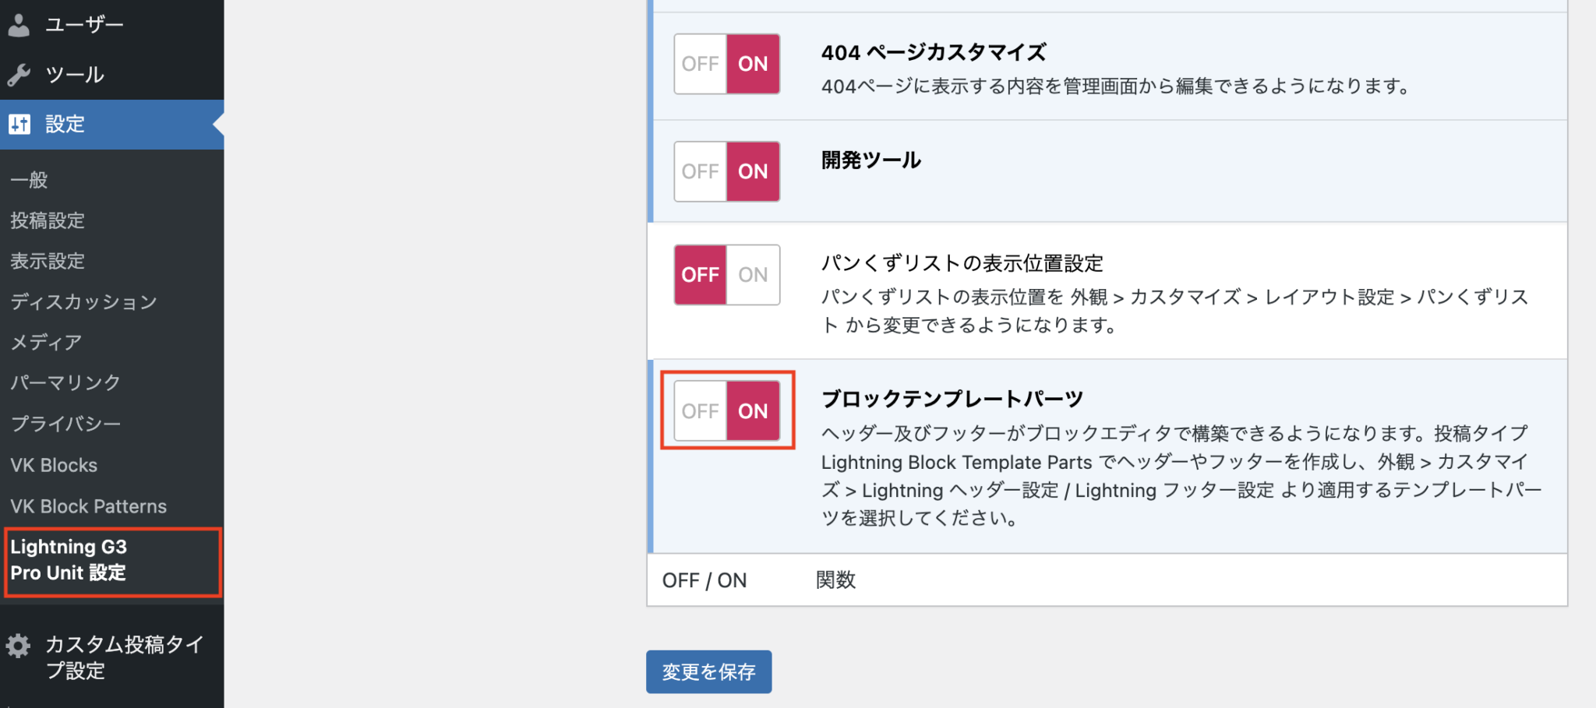
Task: Open the プライバシー settings page
Action: (65, 424)
